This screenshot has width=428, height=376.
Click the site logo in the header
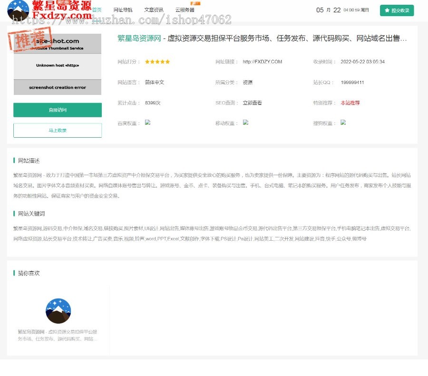tap(49, 10)
